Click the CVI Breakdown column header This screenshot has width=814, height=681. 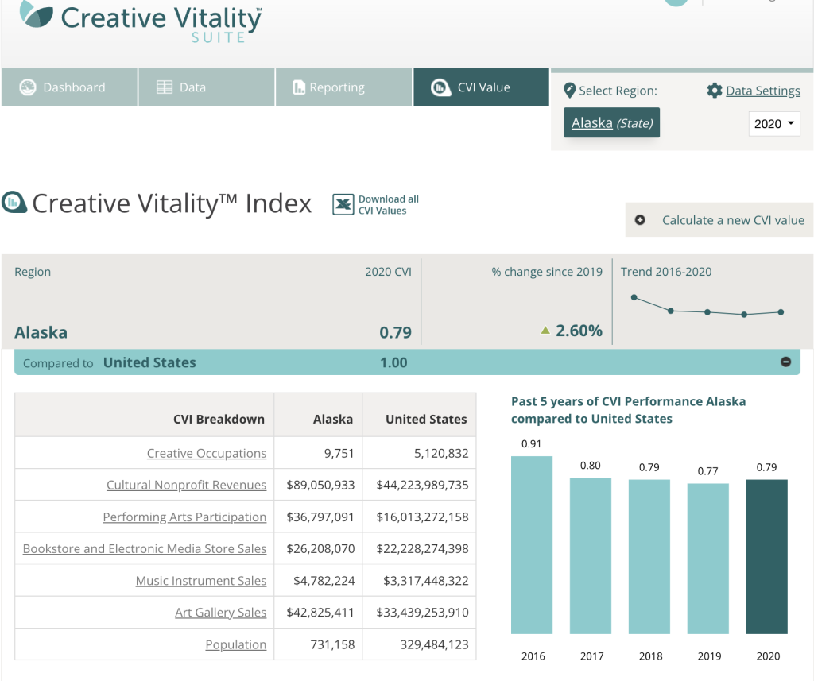pos(219,419)
